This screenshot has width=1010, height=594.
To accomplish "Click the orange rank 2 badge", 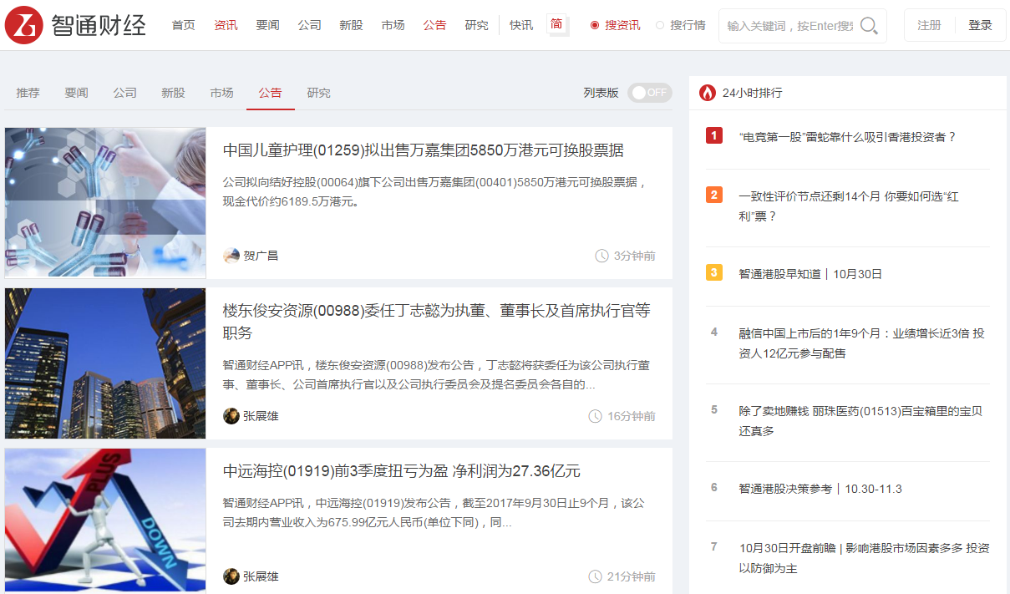I will [x=714, y=195].
